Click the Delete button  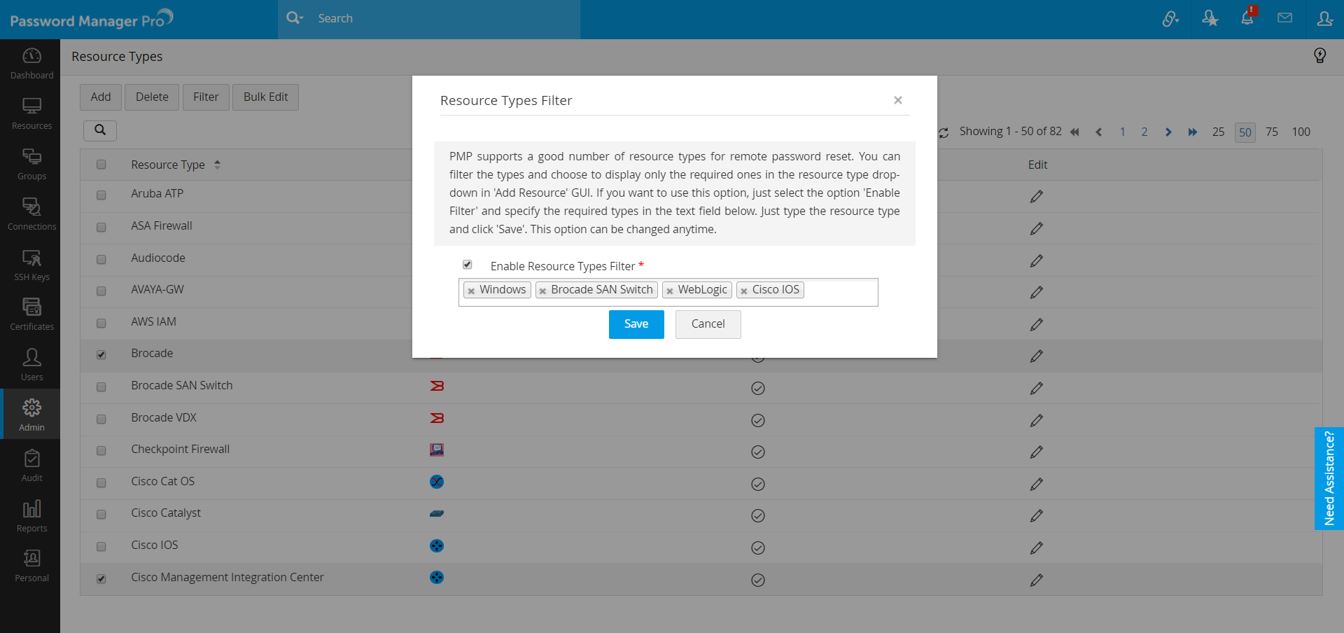152,97
